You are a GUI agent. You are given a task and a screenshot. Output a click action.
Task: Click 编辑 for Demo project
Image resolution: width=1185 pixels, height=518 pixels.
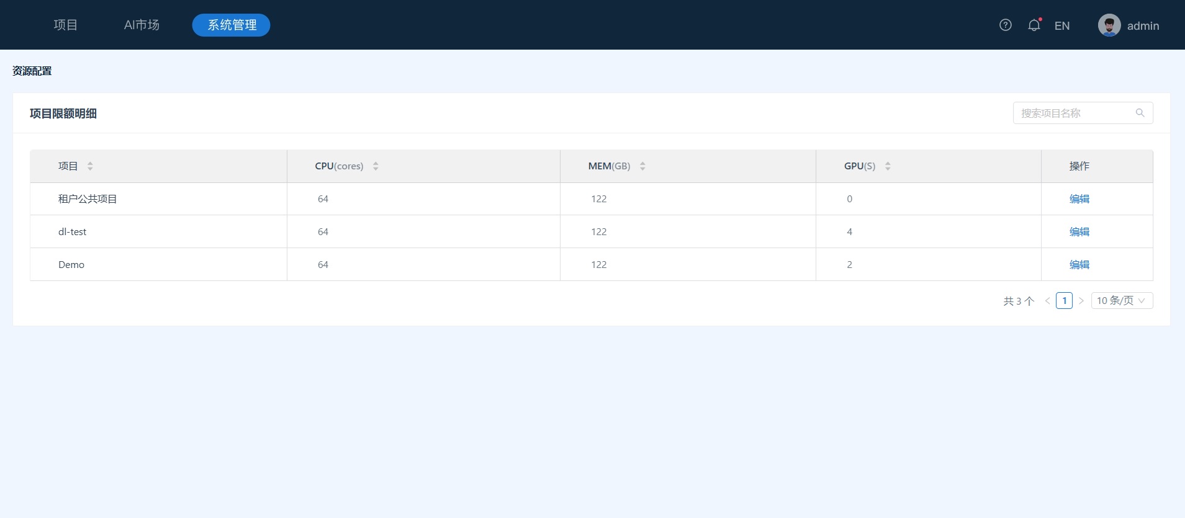pos(1079,265)
